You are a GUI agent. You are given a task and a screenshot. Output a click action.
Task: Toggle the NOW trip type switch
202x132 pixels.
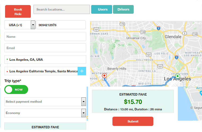click(16, 89)
